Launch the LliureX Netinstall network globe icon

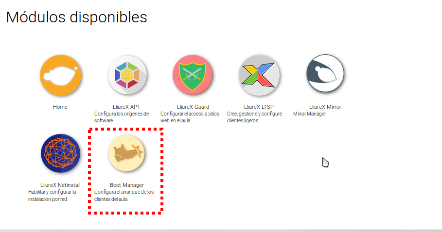click(61, 153)
